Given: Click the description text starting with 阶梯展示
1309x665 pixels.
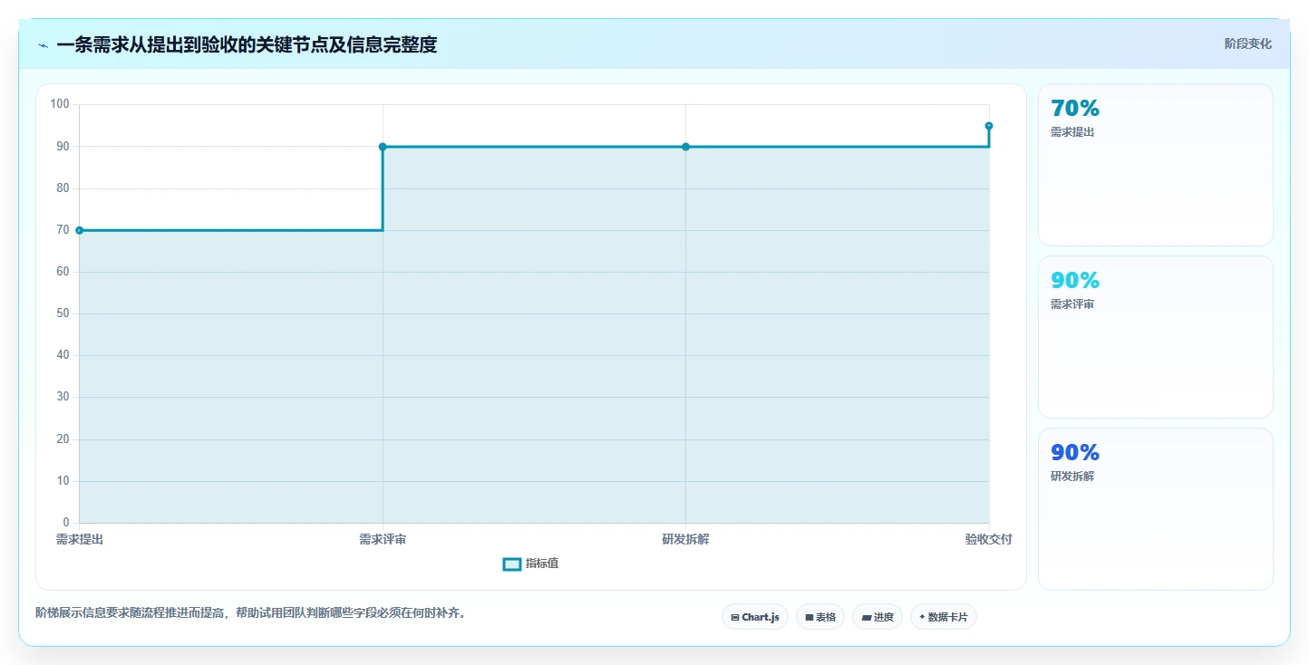Looking at the screenshot, I should pos(253,612).
